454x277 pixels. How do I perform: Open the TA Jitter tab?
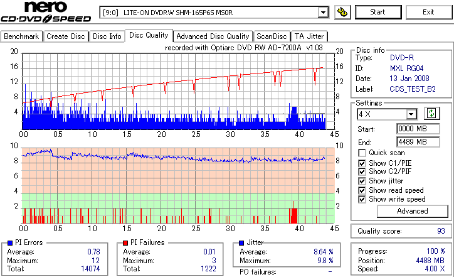[309, 36]
